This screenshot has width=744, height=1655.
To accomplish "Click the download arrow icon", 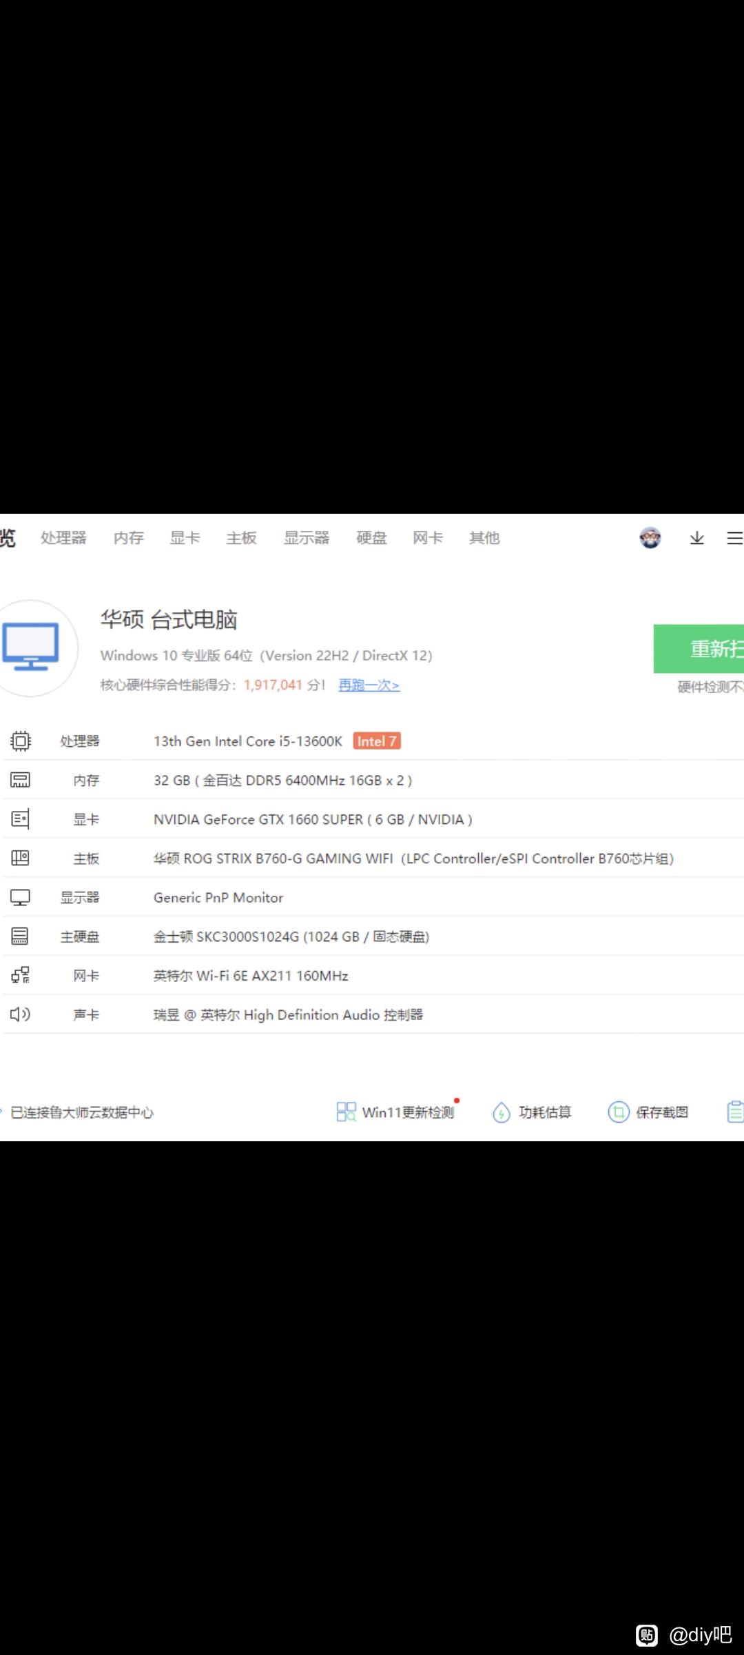I will (x=697, y=538).
